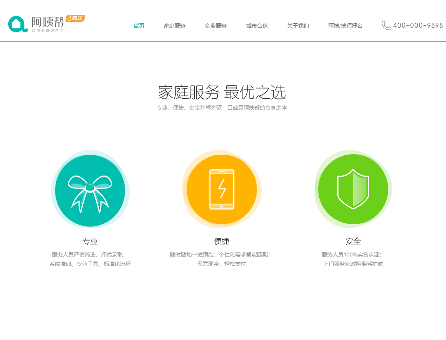
Task: Go to the 首页 nav item
Action: tap(139, 26)
